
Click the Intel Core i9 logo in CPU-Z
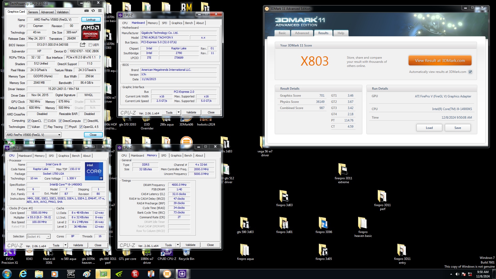pos(94,171)
